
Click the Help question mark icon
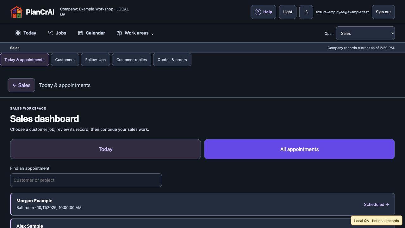(258, 12)
